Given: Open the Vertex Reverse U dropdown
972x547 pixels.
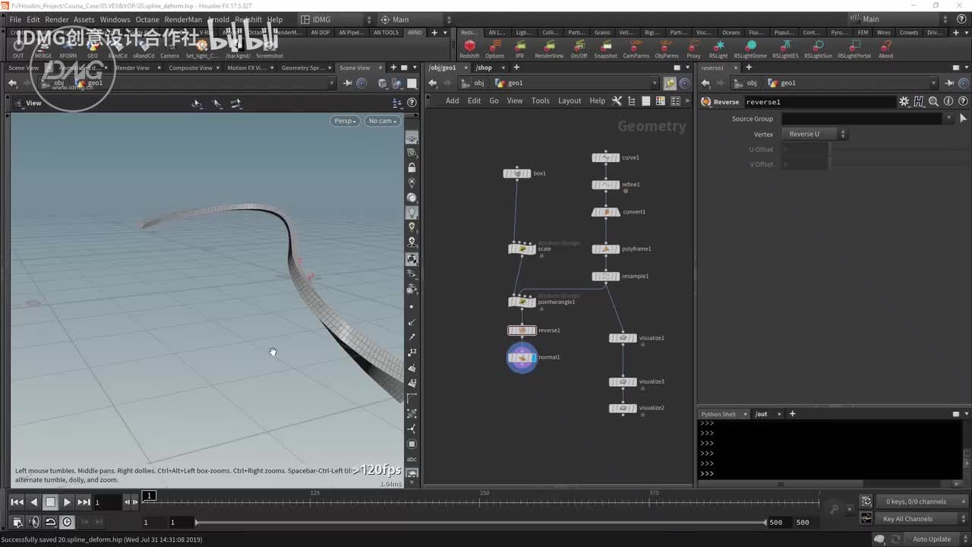Looking at the screenshot, I should pos(816,134).
